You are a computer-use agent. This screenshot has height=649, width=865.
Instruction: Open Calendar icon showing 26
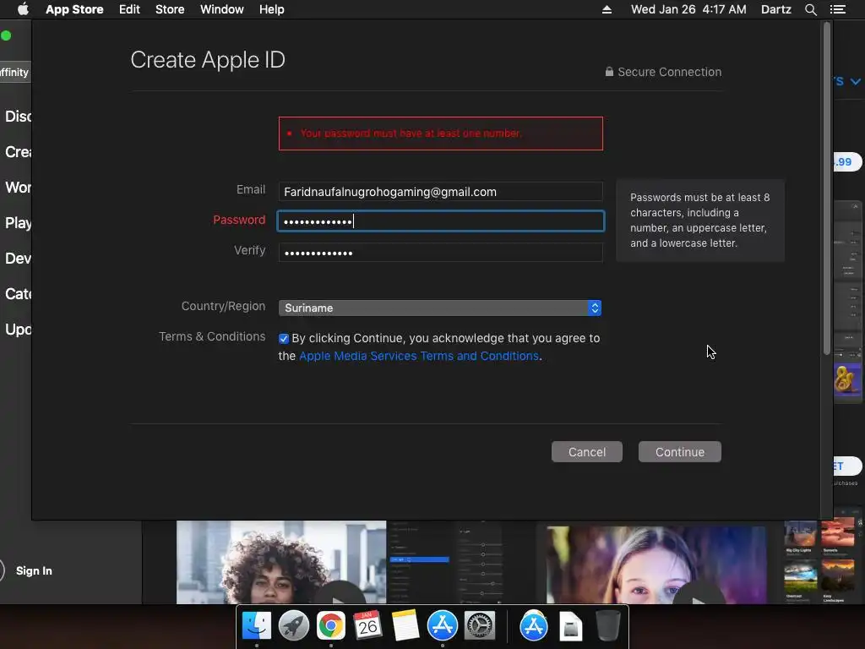point(368,626)
